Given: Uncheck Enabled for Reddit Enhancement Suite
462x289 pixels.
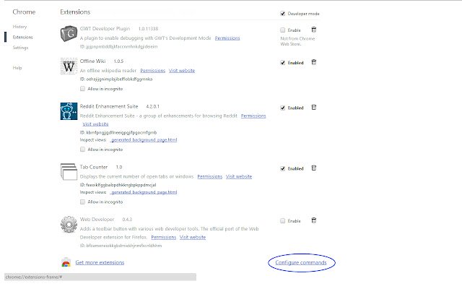Looking at the screenshot, I should point(282,108).
